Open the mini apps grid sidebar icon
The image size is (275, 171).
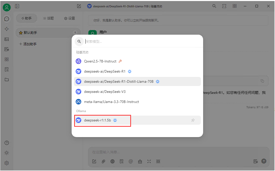click(x=7, y=59)
